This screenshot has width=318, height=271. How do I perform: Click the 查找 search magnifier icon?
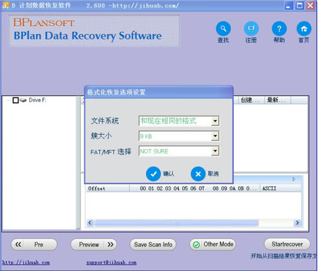[223, 29]
